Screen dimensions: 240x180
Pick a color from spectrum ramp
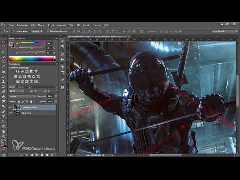(32, 59)
